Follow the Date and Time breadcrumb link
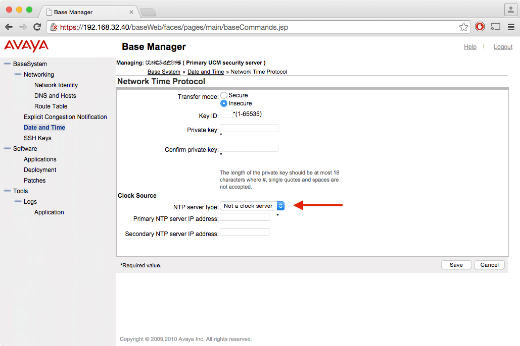 (x=206, y=72)
